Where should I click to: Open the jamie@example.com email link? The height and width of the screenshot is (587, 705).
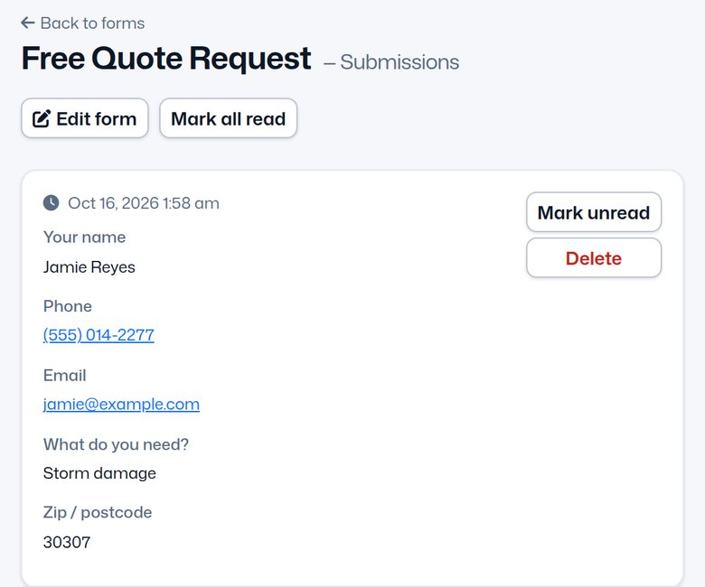121,405
